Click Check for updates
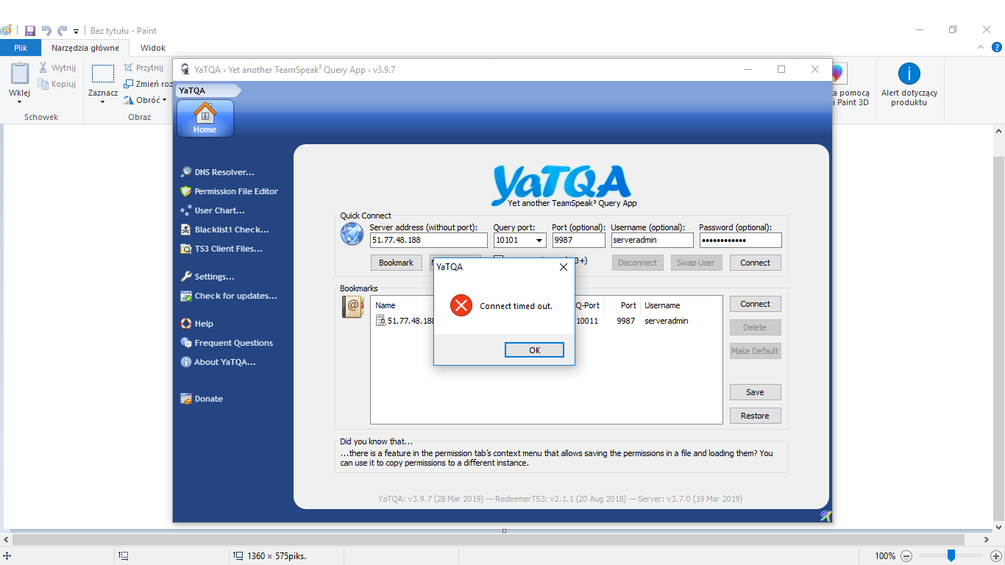The height and width of the screenshot is (565, 1005). point(235,296)
